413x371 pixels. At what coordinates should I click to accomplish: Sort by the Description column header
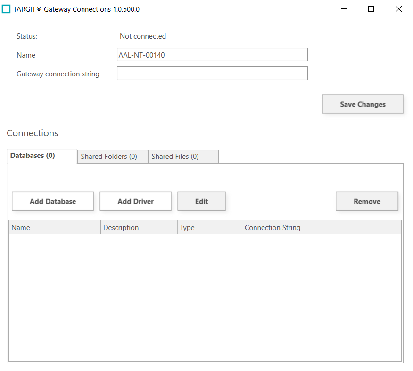(139, 227)
